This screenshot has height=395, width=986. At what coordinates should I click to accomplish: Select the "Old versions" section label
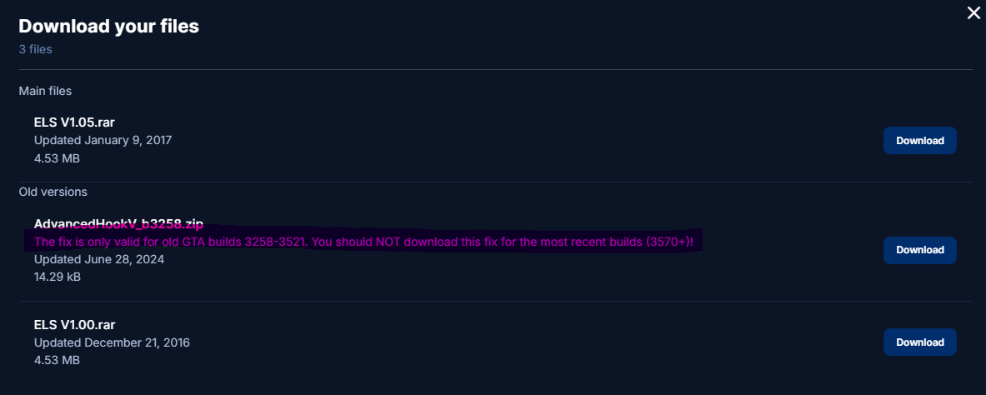[x=53, y=192]
